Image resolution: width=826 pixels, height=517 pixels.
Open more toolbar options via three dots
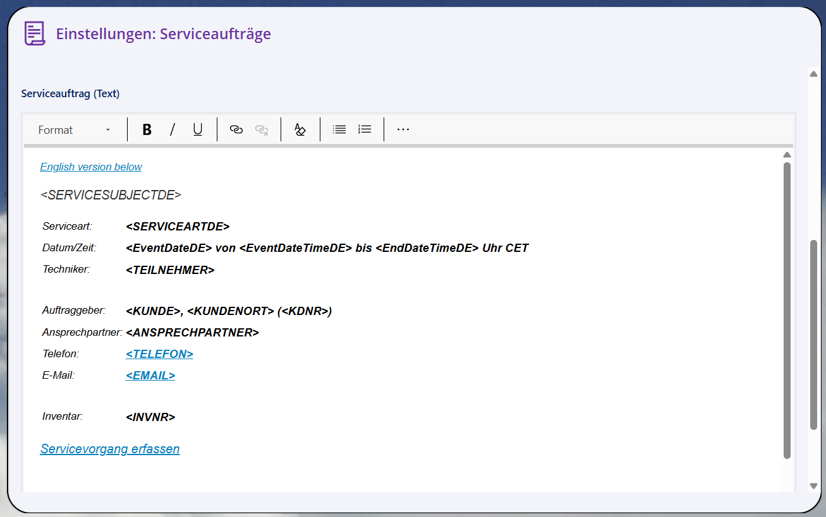pos(403,130)
